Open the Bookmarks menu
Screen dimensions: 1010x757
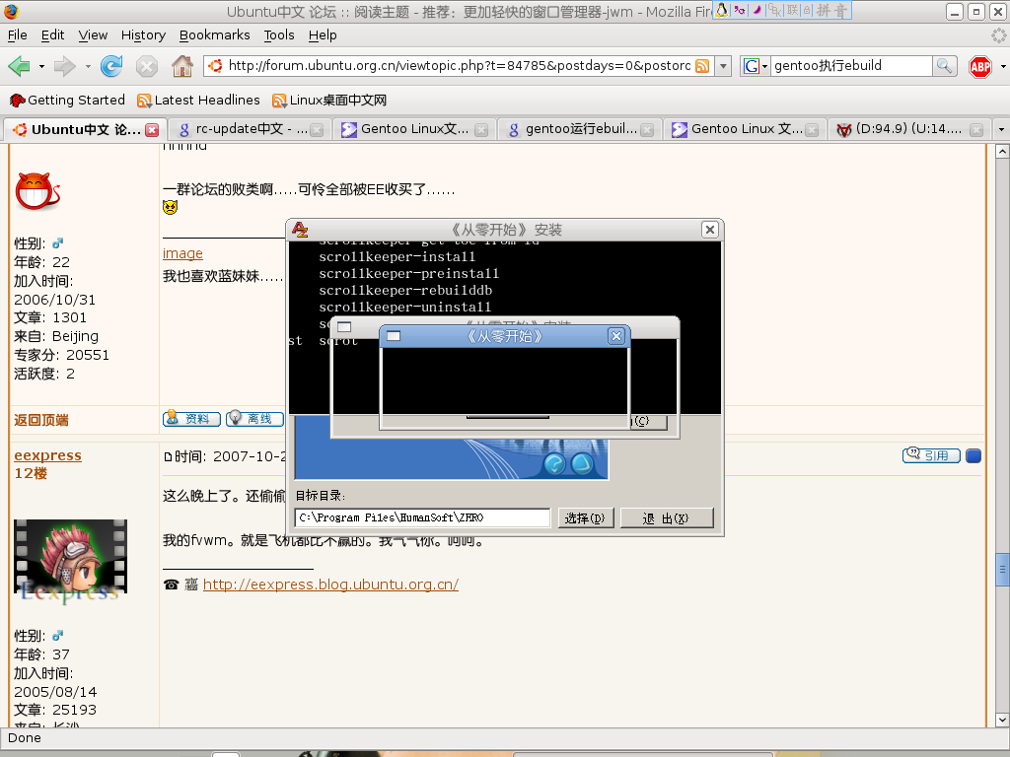(214, 34)
